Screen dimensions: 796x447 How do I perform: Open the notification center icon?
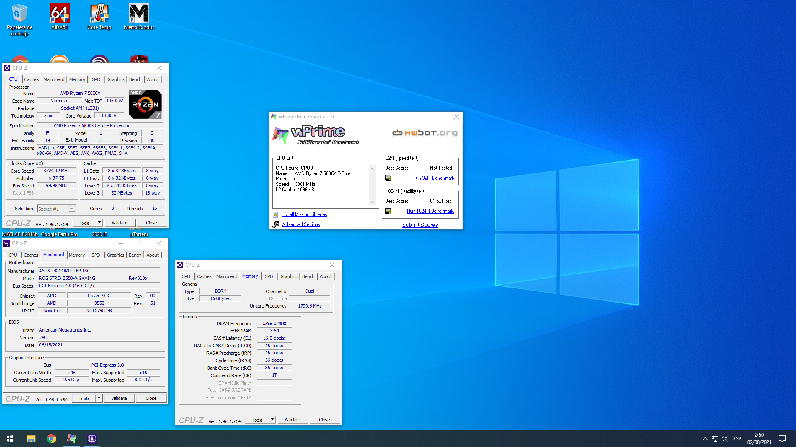782,439
